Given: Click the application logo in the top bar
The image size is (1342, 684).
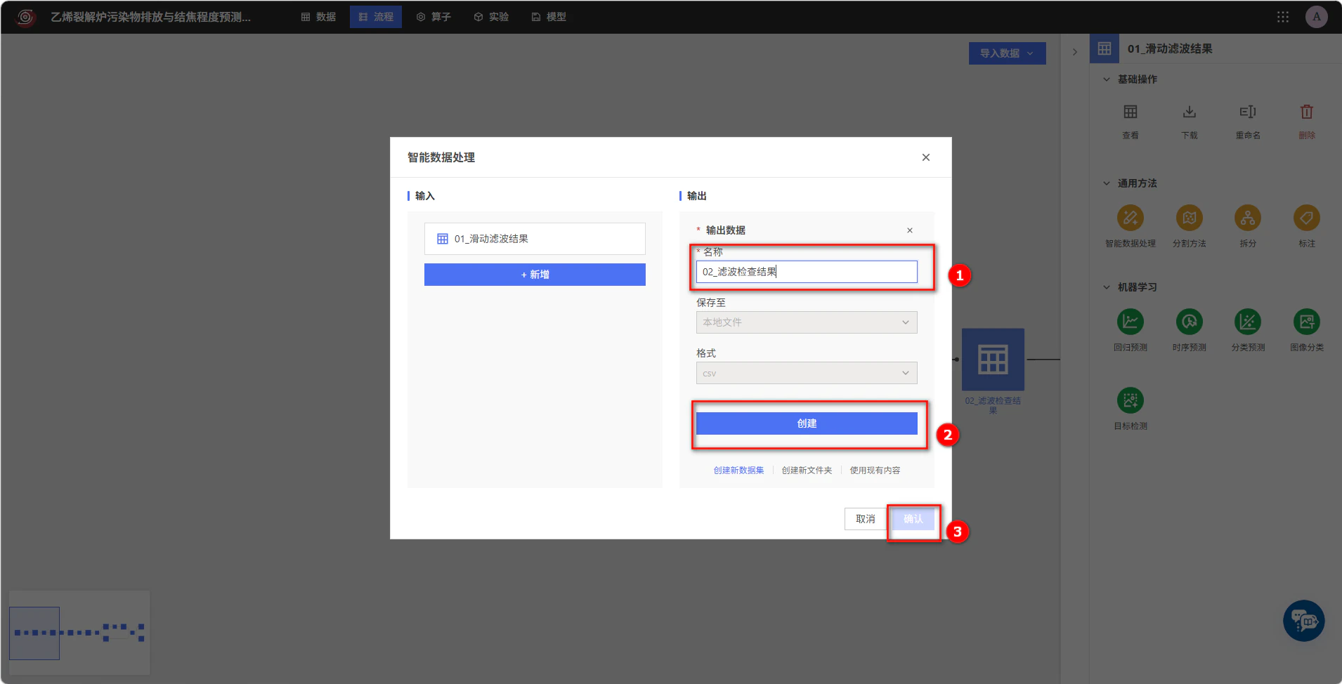Looking at the screenshot, I should coord(25,17).
